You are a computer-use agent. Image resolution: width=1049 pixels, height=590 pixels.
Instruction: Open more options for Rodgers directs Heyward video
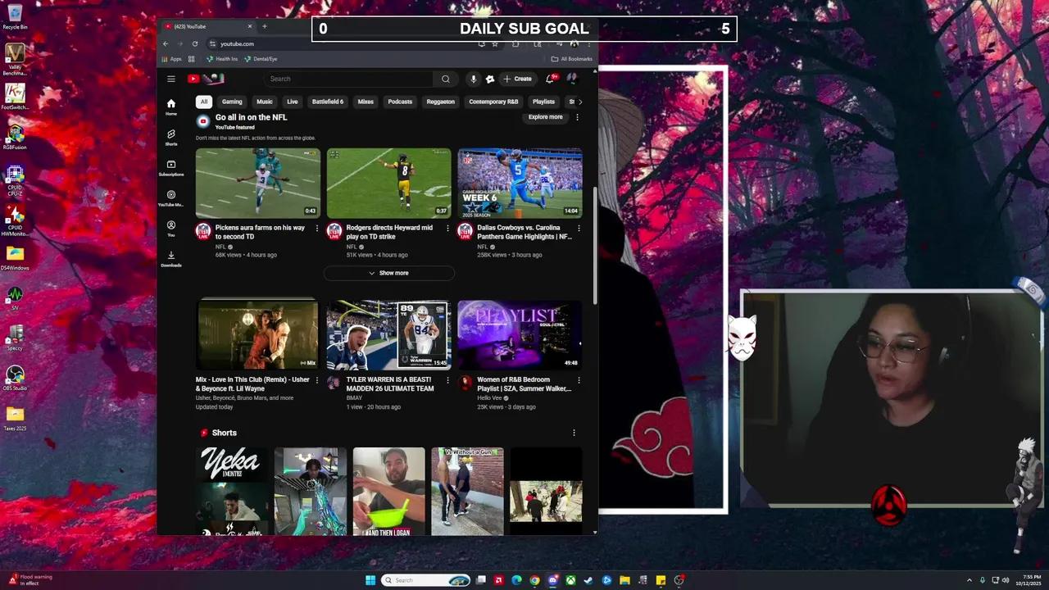(x=447, y=228)
